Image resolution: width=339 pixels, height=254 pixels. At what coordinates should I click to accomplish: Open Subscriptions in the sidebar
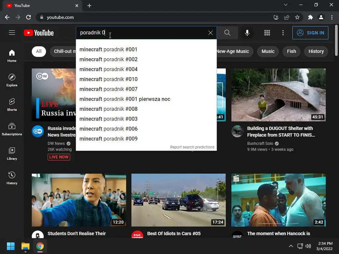(x=12, y=129)
